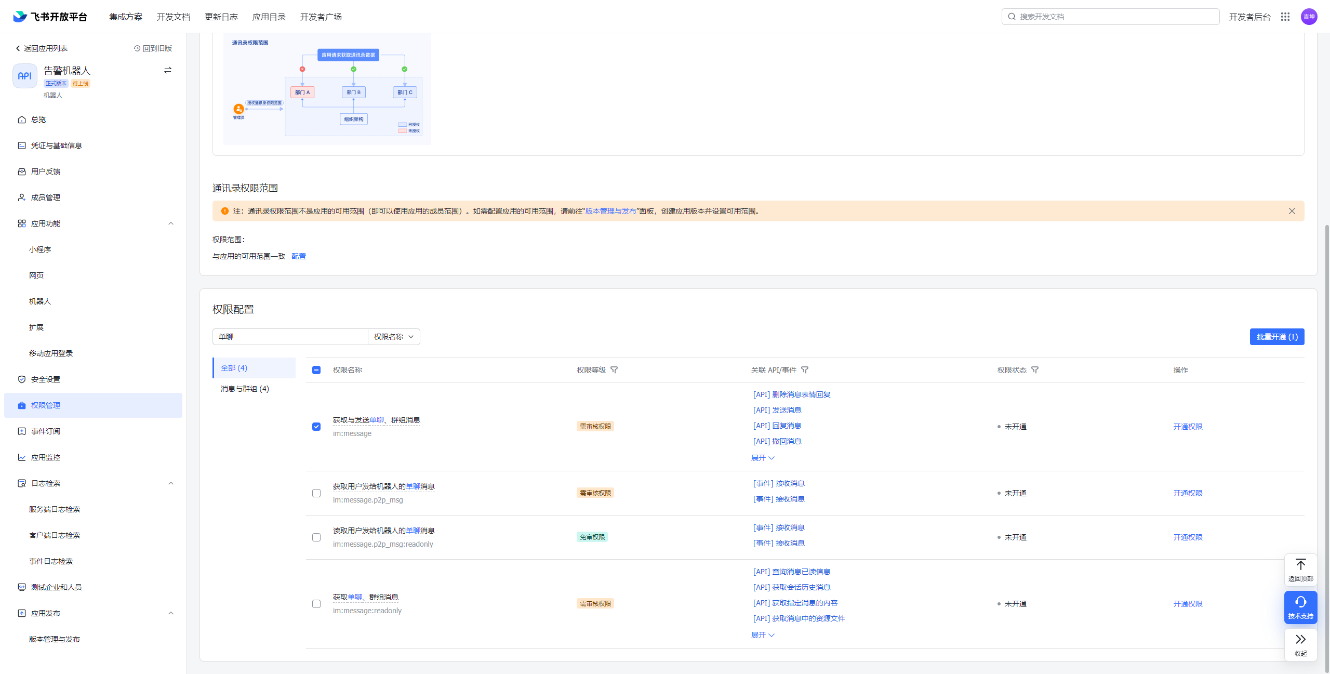Click 返回应用列表 back link

42,48
